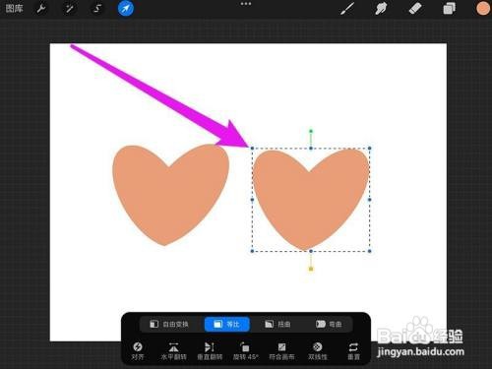This screenshot has height=369, width=492.
Task: Click 水平翻转 flip horizontal
Action: point(173,350)
